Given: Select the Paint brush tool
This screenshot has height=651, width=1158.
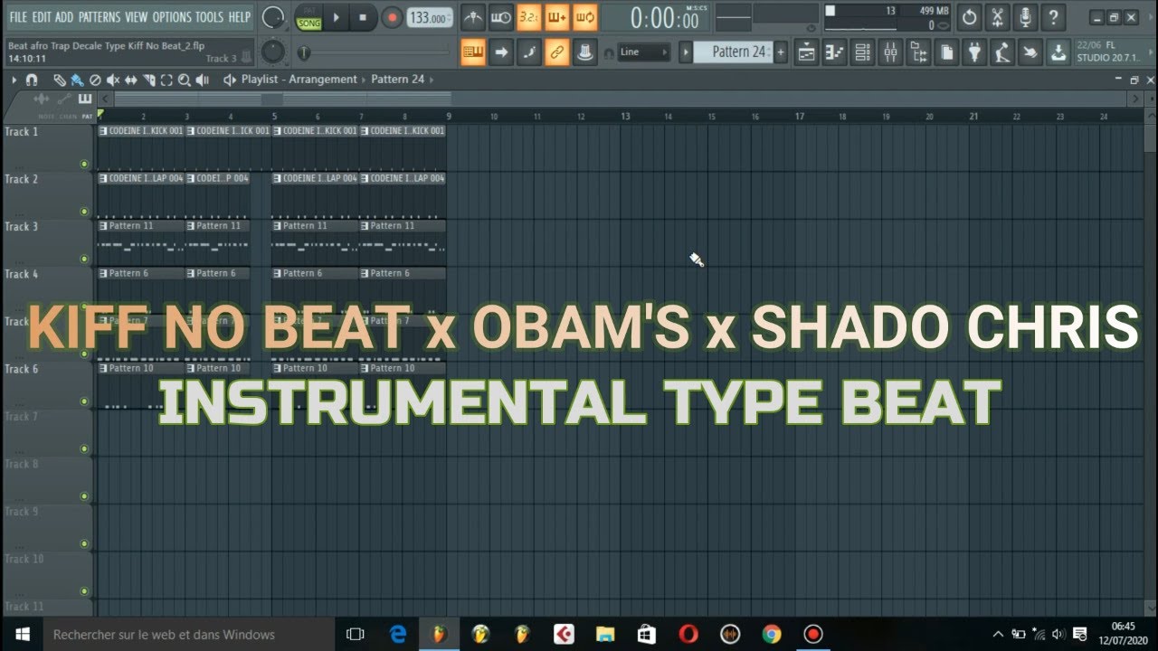Looking at the screenshot, I should [x=78, y=80].
